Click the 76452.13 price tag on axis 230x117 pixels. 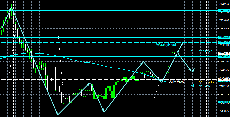(224, 79)
